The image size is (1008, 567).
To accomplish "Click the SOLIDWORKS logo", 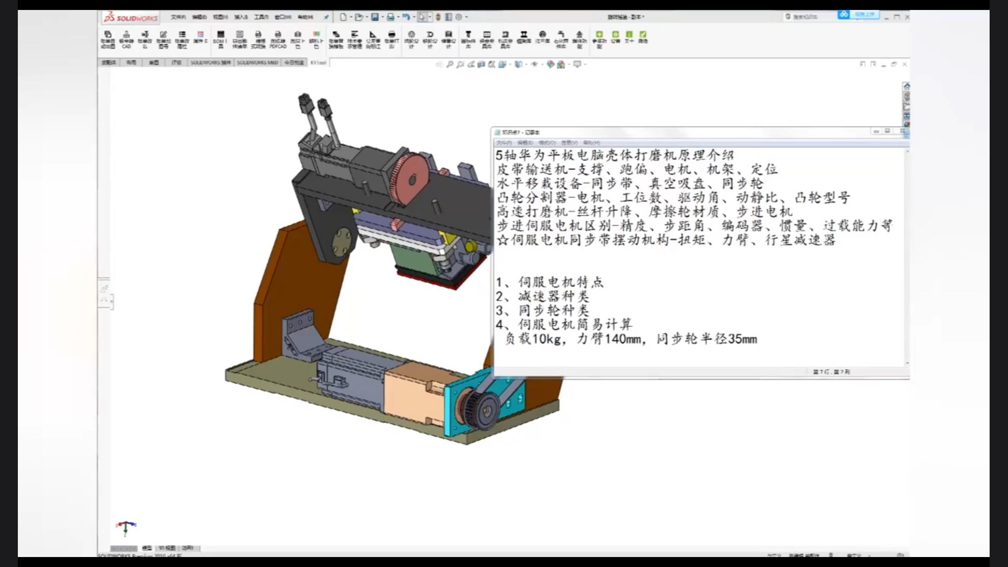I will coord(131,17).
